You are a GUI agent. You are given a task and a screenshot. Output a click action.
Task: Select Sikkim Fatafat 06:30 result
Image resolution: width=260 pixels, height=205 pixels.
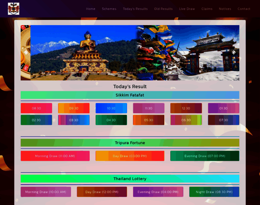[x=186, y=120]
